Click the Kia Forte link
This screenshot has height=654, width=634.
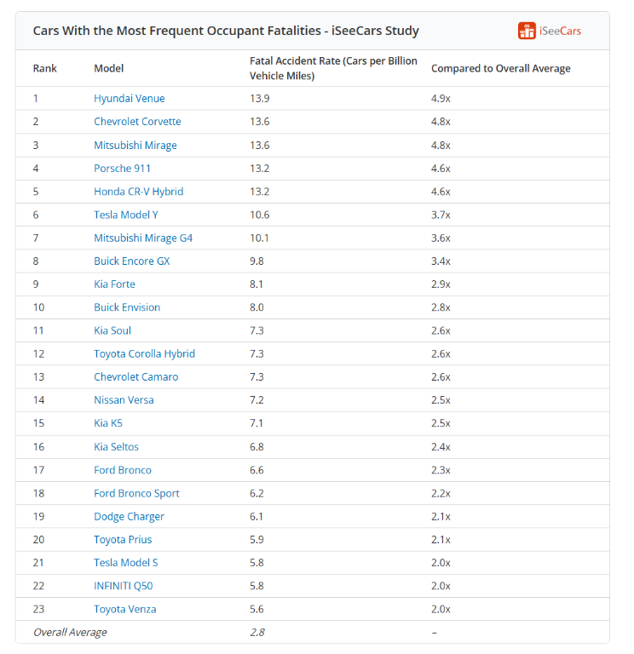click(x=114, y=284)
